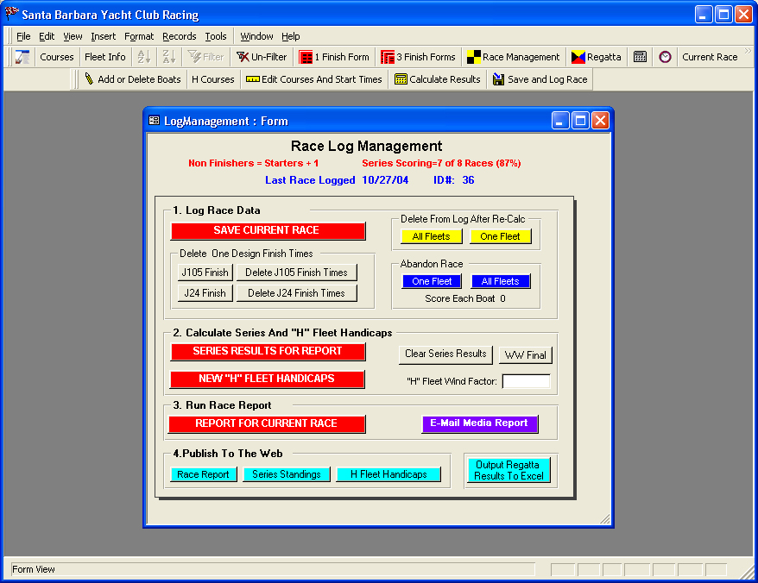The width and height of the screenshot is (758, 583).
Task: Click REPORT FOR CURRENT RACE button
Action: (267, 423)
